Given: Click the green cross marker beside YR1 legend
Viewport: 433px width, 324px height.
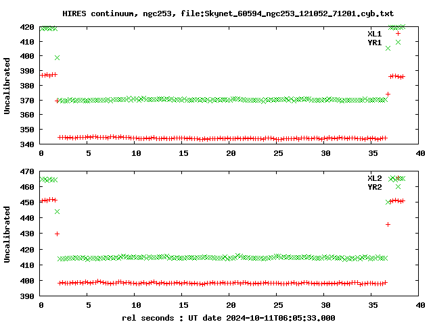Looking at the screenshot, I should click(x=398, y=42).
